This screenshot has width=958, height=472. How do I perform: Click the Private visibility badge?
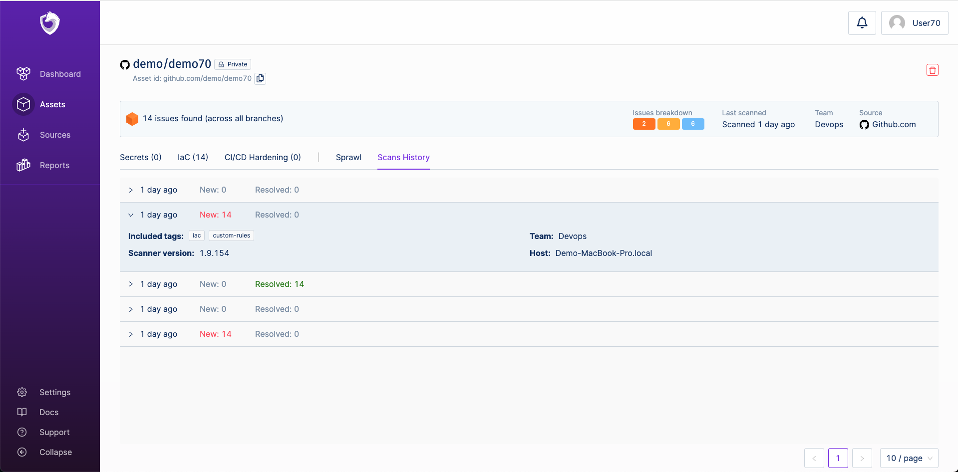click(x=233, y=64)
